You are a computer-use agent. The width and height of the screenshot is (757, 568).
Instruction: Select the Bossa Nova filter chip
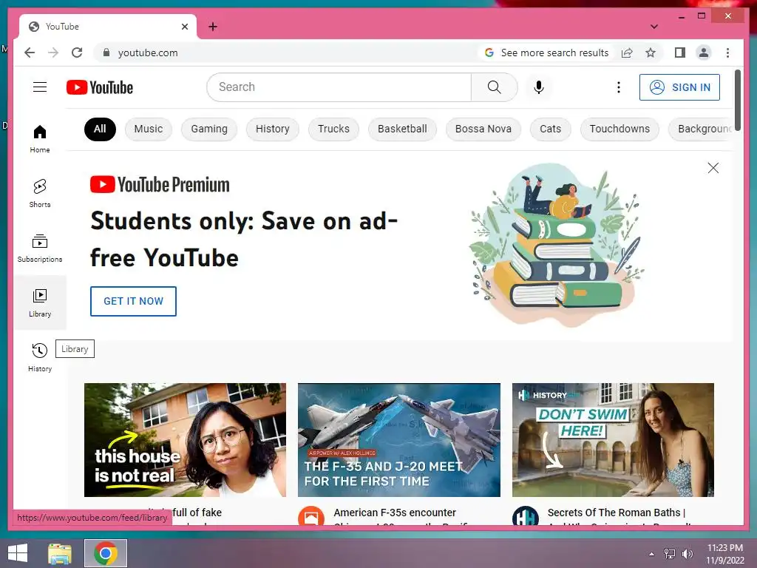[483, 129]
